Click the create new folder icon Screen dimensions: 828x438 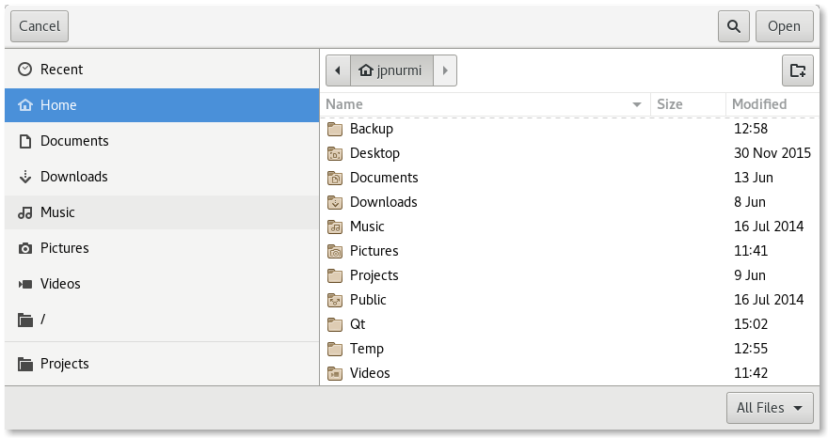tap(797, 70)
